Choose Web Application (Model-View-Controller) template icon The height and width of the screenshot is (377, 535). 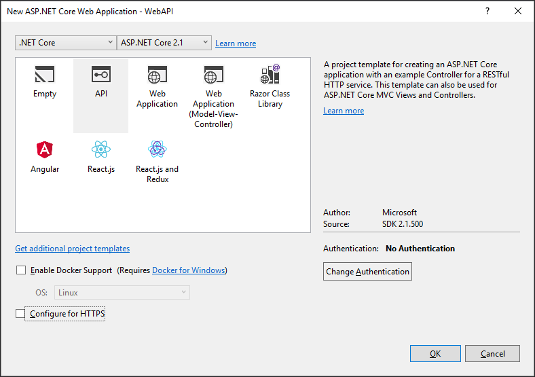click(214, 75)
